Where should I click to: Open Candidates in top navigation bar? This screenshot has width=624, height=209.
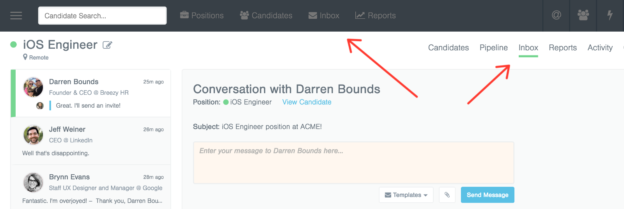click(266, 16)
